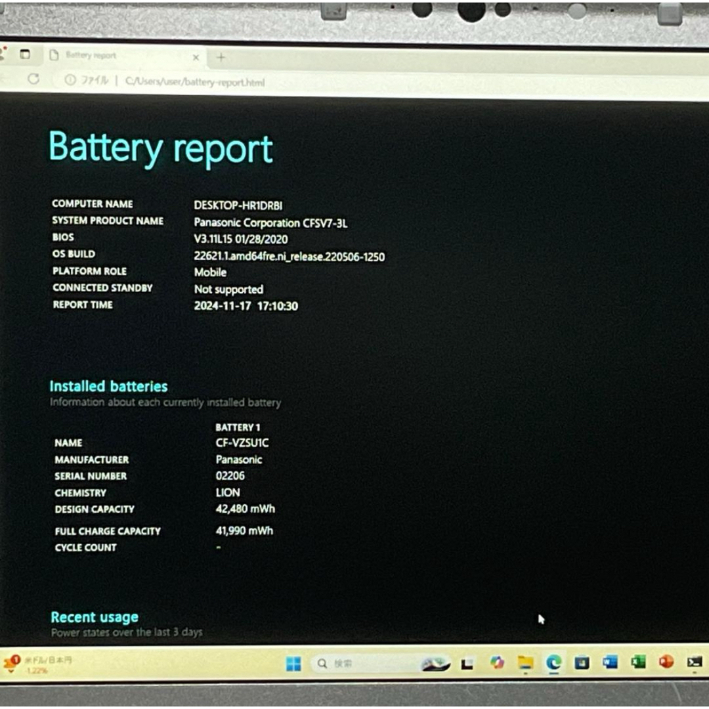Open File Explorer from the taskbar
Screen dimensions: 709x709
click(525, 662)
